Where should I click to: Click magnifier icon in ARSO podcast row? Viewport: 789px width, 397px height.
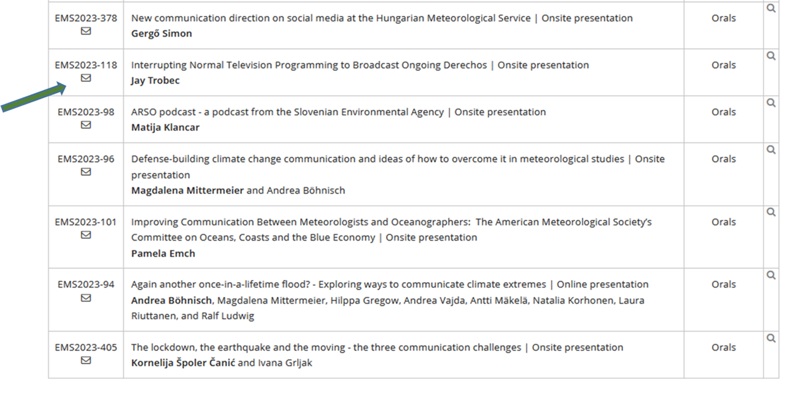(771, 103)
